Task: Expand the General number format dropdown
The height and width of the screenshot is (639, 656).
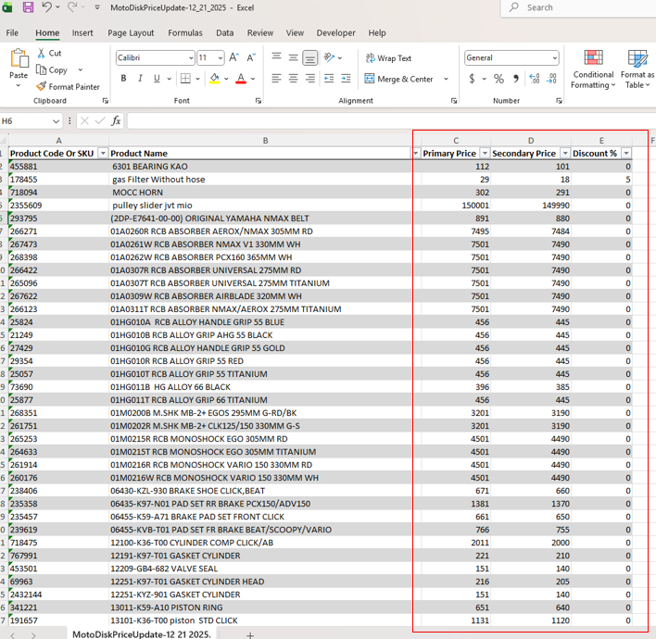Action: (x=555, y=58)
